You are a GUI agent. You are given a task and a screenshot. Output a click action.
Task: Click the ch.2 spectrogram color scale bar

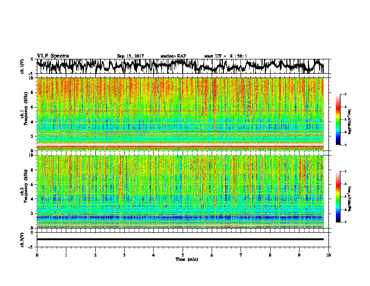[338, 197]
